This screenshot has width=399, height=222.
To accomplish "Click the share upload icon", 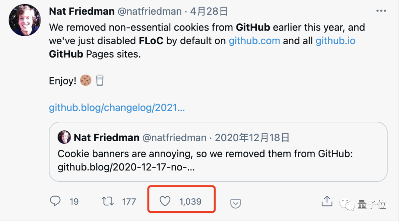I will (327, 201).
